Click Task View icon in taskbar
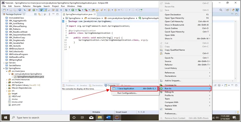 point(82,118)
